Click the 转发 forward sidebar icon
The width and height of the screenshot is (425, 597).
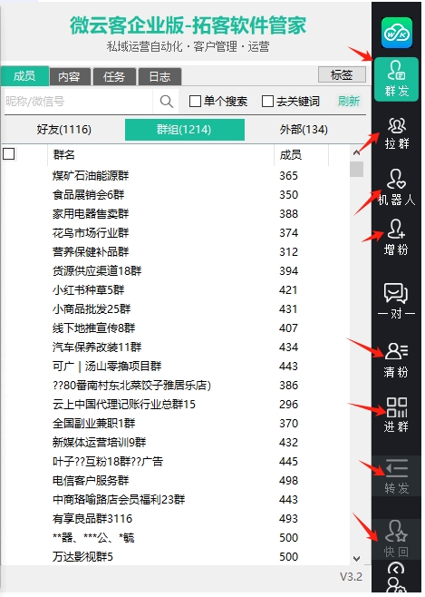[x=396, y=476]
